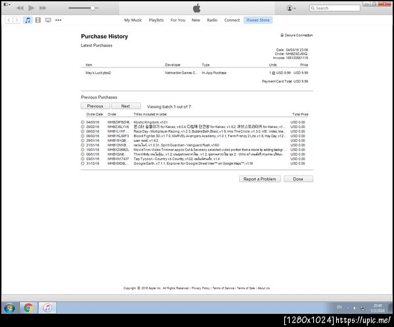This screenshot has width=394, height=327.
Task: Select the Google Earth order radio button
Action: click(83, 163)
